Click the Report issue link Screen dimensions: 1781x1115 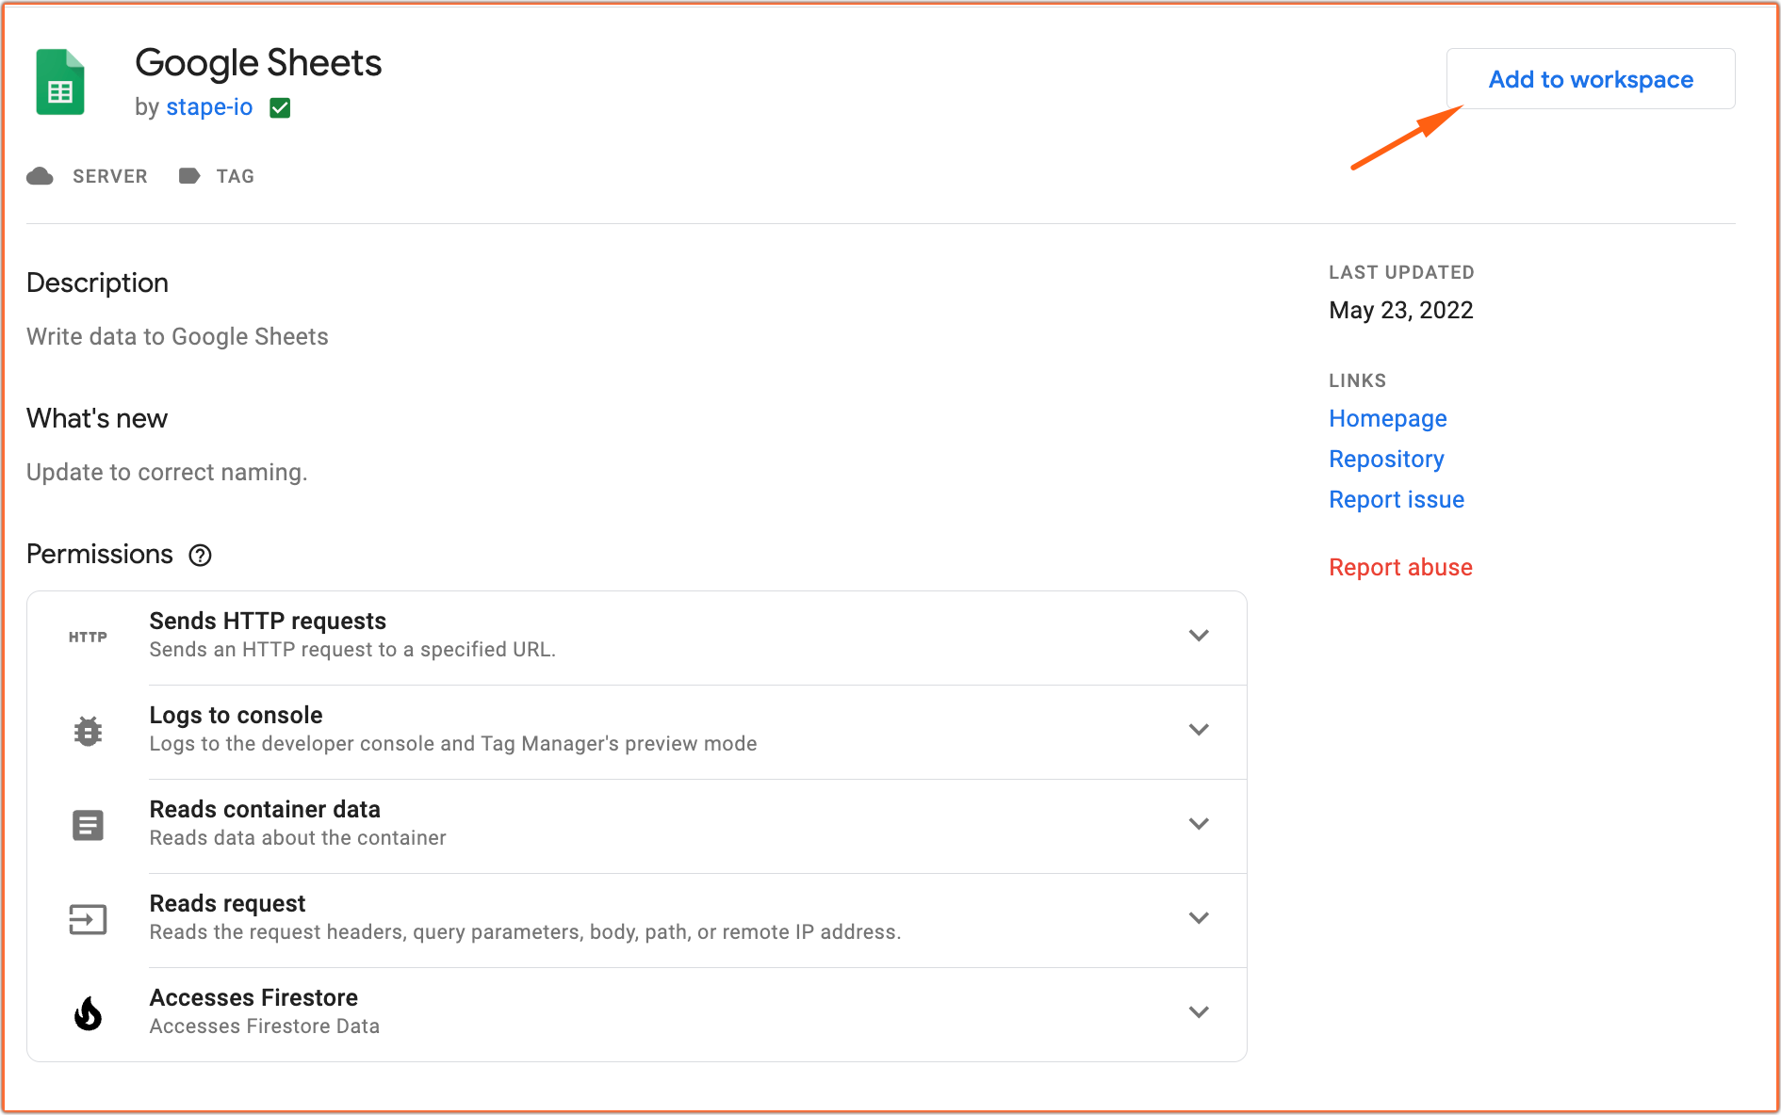coord(1397,500)
